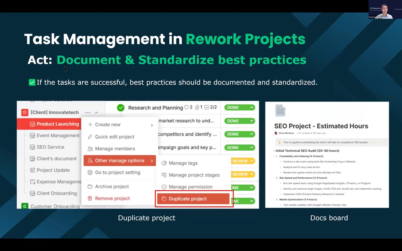Open Client's document in the sidebar
The width and height of the screenshot is (402, 251).
(57, 159)
